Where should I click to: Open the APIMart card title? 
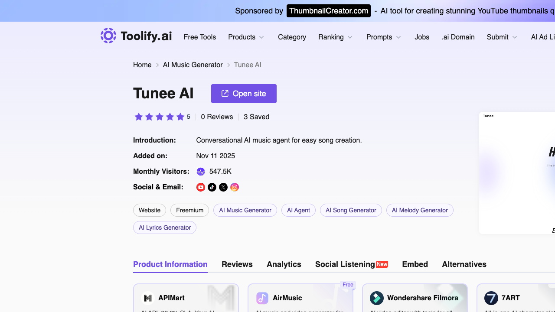pyautogui.click(x=171, y=298)
